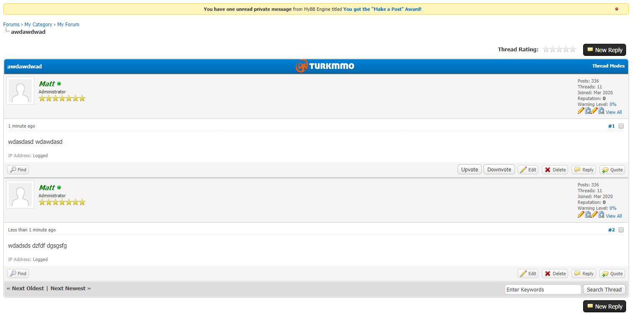Rate the thread four stars

pyautogui.click(x=566, y=49)
